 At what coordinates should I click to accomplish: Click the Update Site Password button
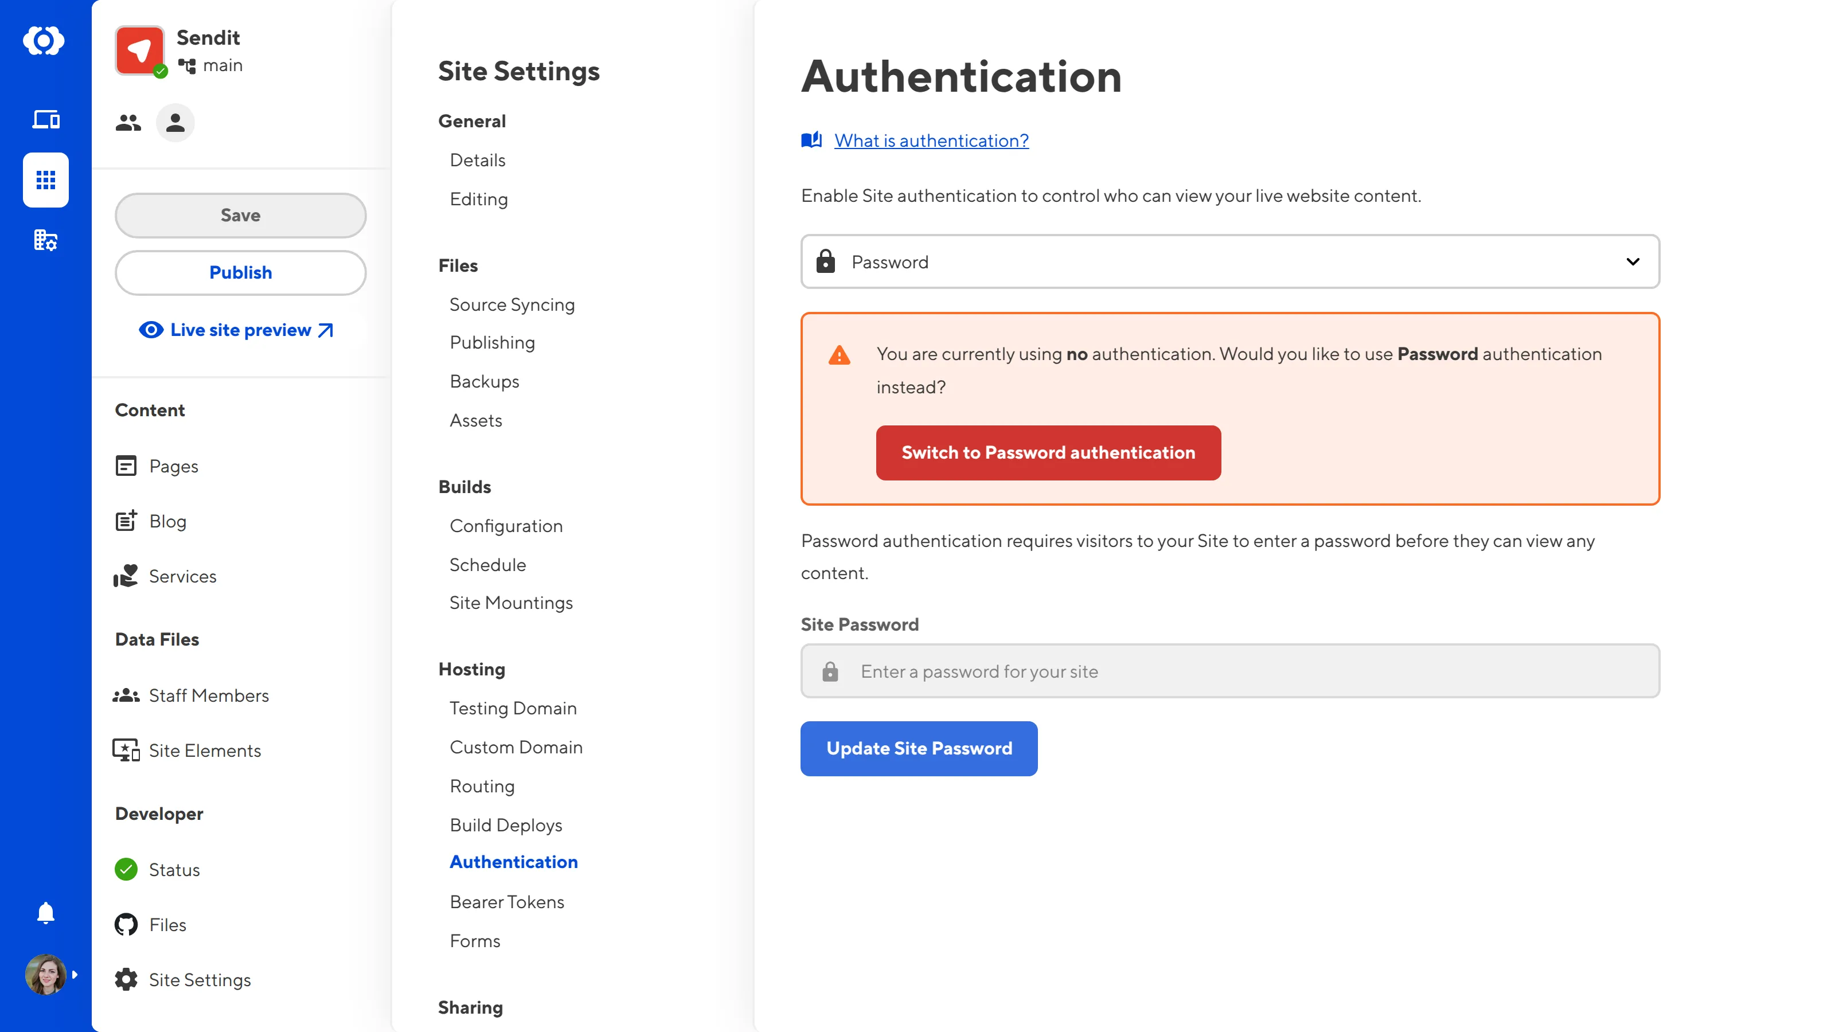[919, 748]
